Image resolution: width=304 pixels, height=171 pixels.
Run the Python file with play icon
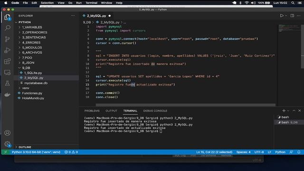[x=282, y=16]
